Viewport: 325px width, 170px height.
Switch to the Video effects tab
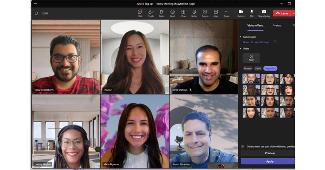pos(255,25)
